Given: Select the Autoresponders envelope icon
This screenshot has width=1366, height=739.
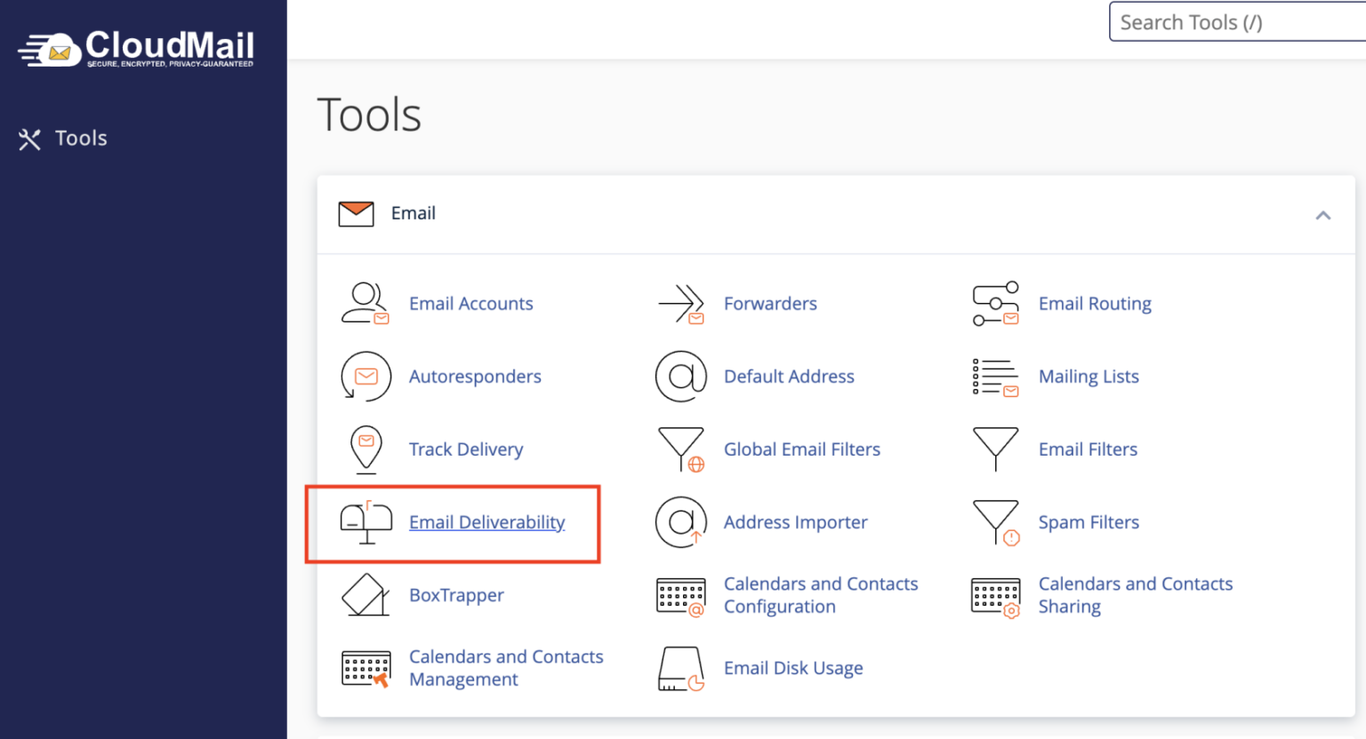Looking at the screenshot, I should click(366, 377).
